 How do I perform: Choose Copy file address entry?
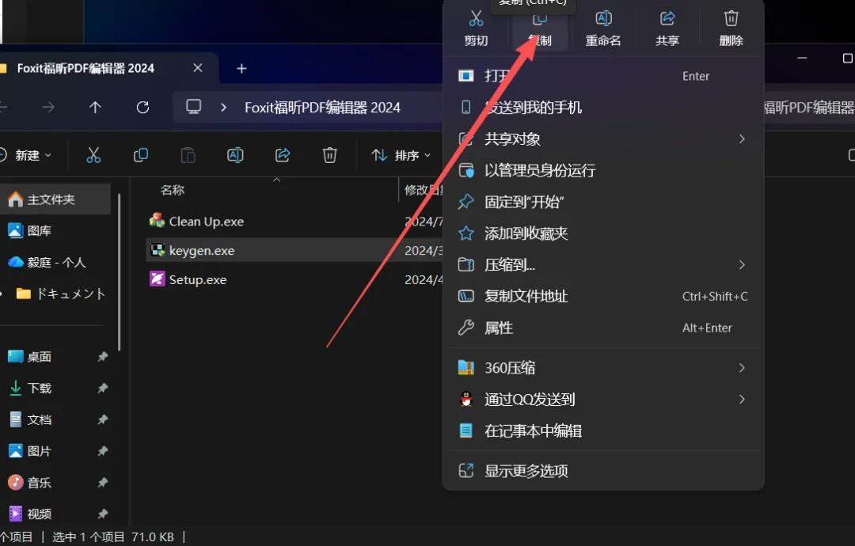coord(603,297)
